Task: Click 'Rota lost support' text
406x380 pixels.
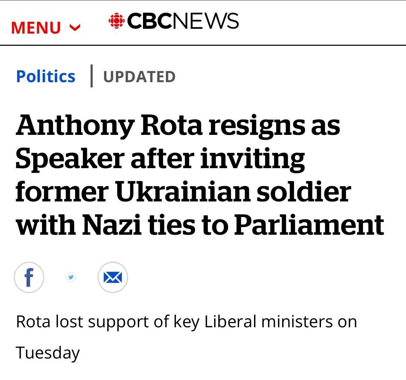Action: click(x=83, y=321)
